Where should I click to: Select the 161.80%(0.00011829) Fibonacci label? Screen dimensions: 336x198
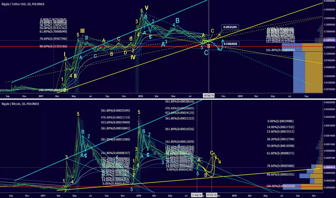pyautogui.click(x=180, y=142)
